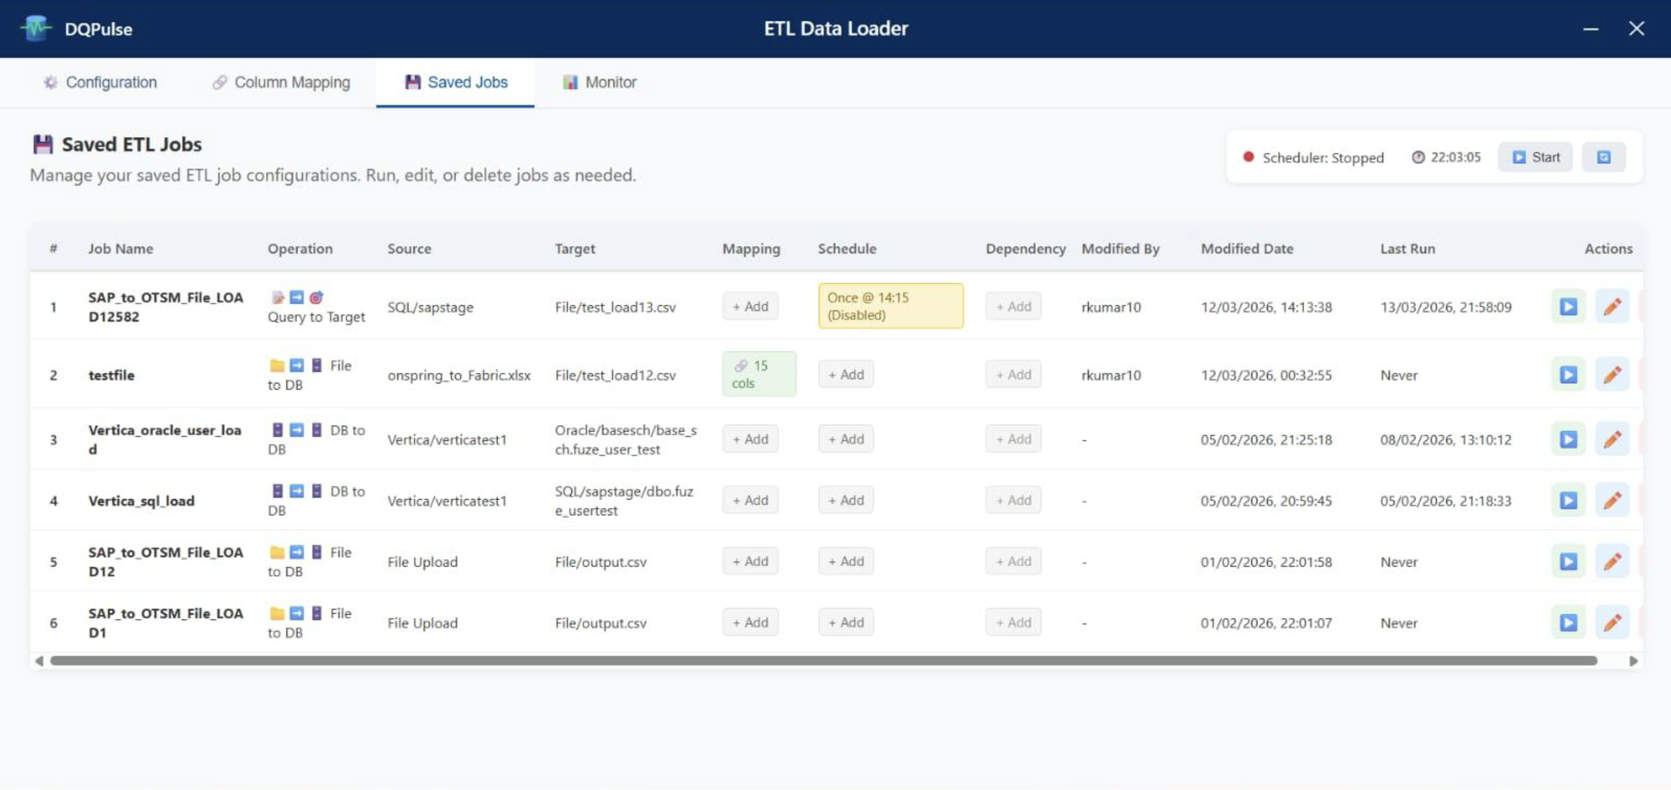
Task: Add a schedule for the testfile job
Action: (845, 374)
